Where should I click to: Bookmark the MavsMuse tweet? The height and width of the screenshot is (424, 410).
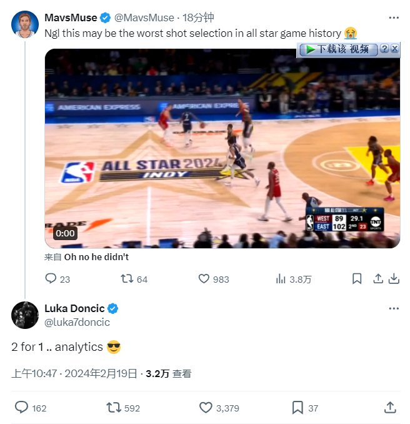click(357, 279)
